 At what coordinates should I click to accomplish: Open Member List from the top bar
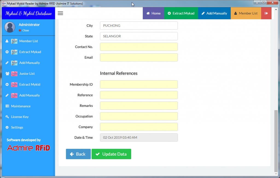246,13
